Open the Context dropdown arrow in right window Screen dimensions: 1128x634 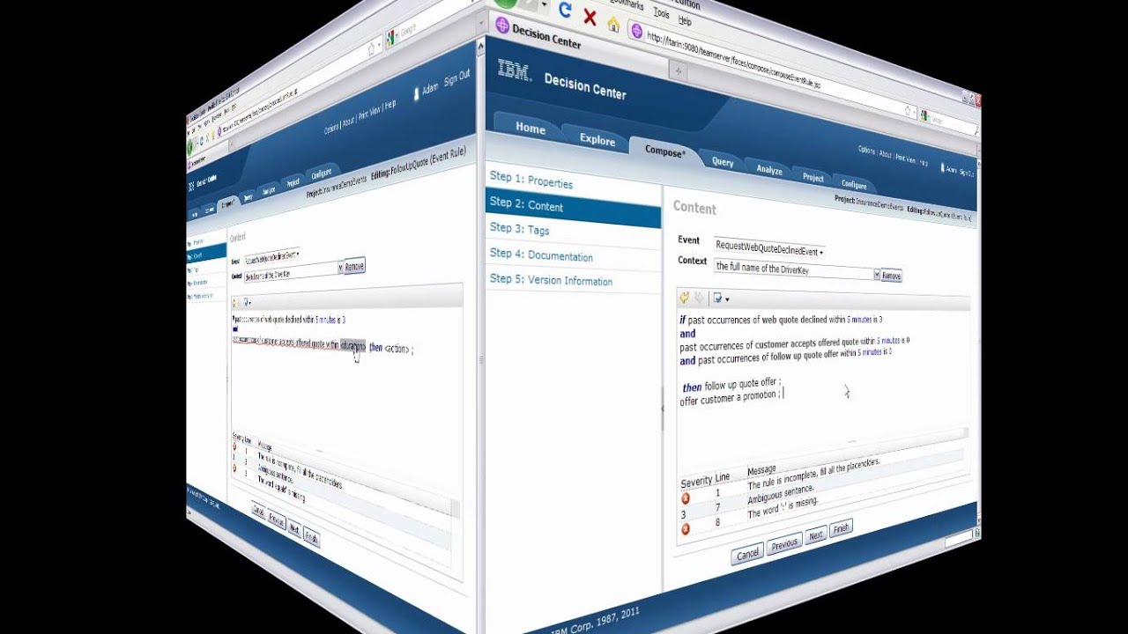point(877,274)
